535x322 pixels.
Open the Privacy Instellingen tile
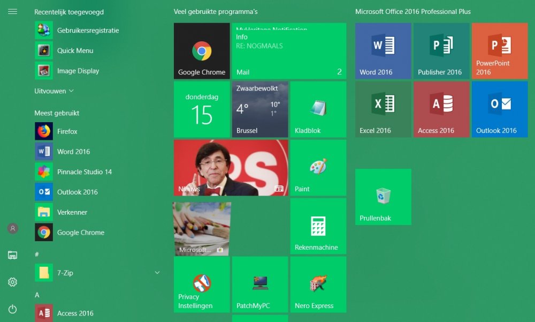(202, 284)
